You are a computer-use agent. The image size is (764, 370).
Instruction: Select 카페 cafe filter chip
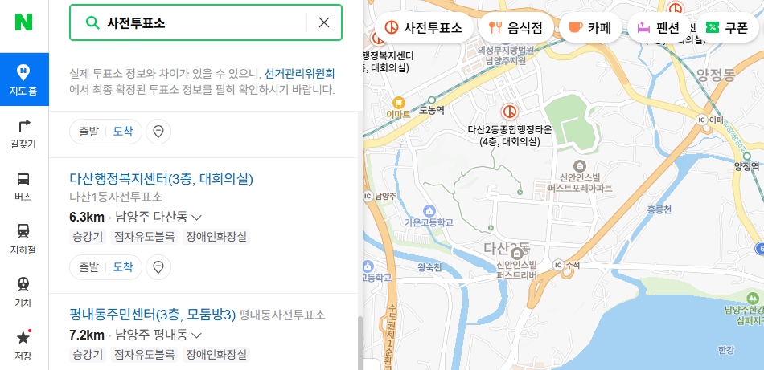pos(590,28)
